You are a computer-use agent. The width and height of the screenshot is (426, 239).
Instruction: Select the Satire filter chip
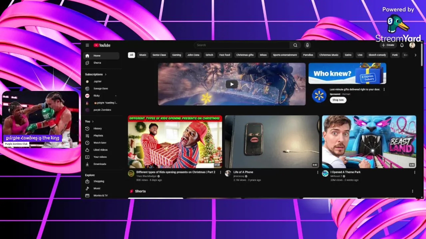click(348, 55)
